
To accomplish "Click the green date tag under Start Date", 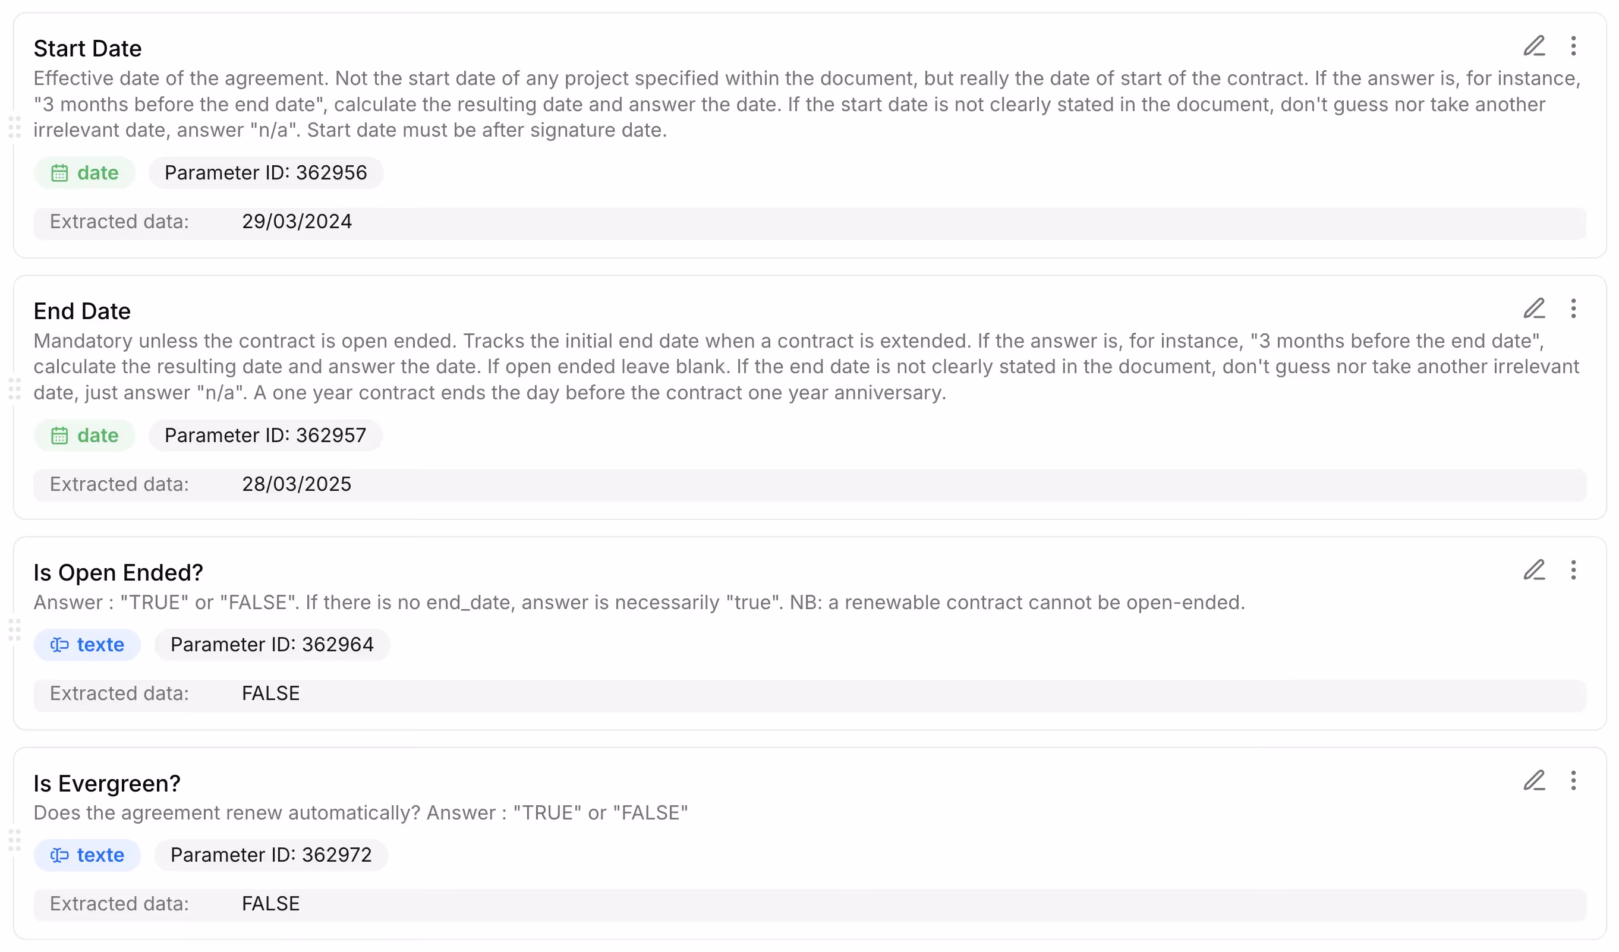I will click(x=85, y=174).
